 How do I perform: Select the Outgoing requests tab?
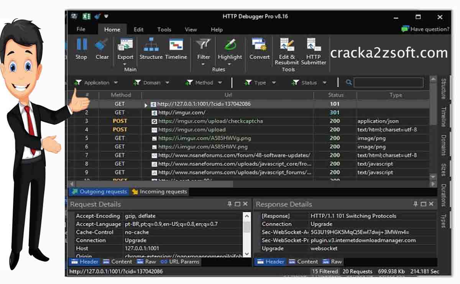pyautogui.click(x=99, y=192)
